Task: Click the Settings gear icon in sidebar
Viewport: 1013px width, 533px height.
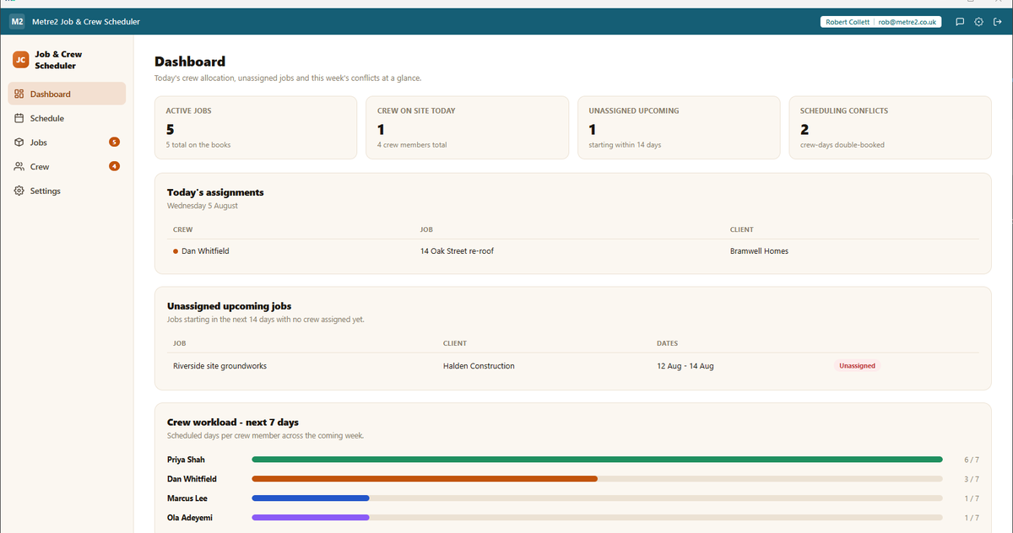Action: (19, 191)
